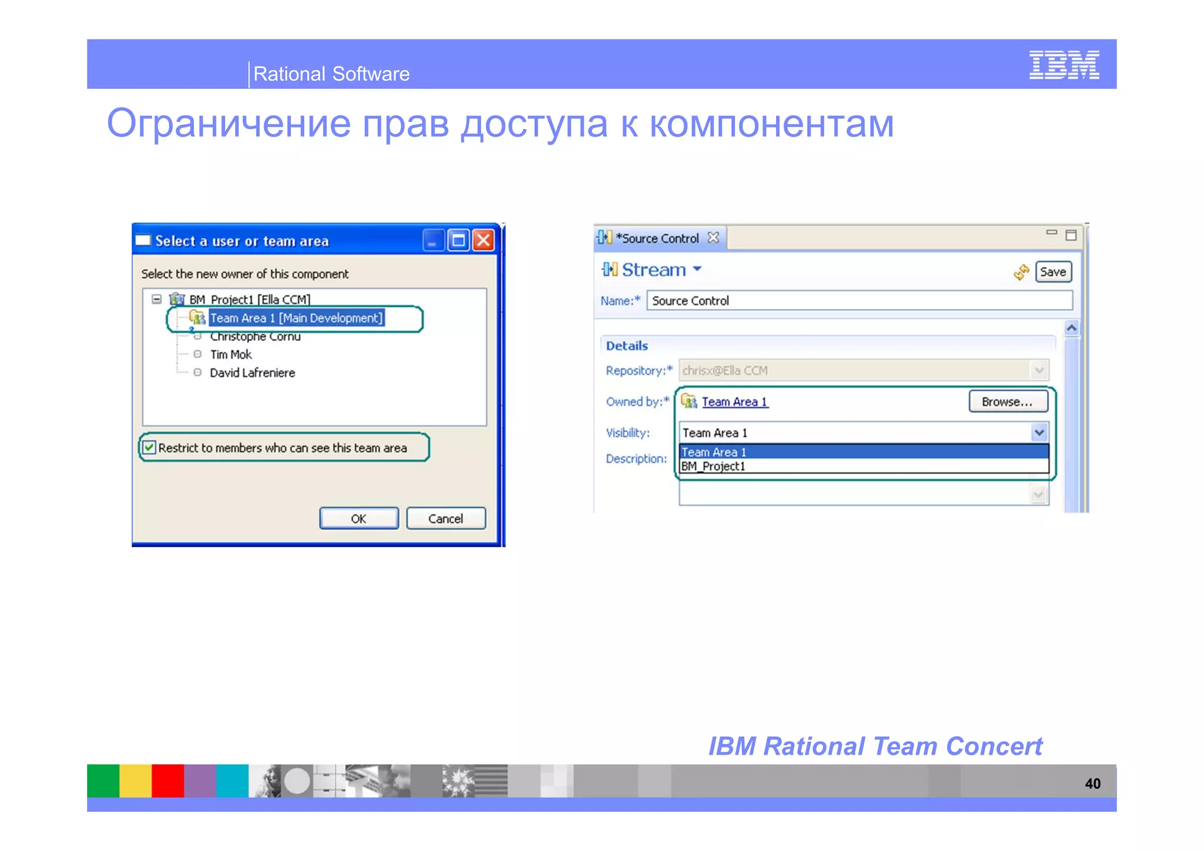
Task: Maximize the Select a user dialog
Action: click(459, 240)
